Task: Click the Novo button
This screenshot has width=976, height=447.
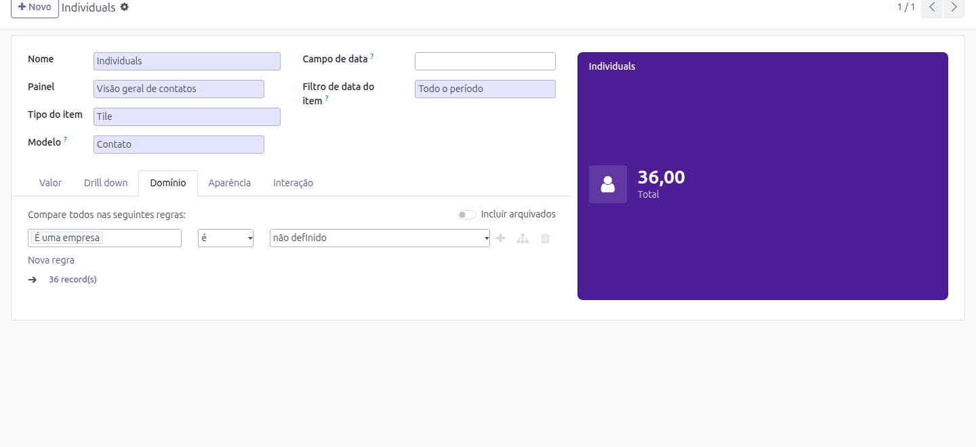Action: tap(35, 7)
